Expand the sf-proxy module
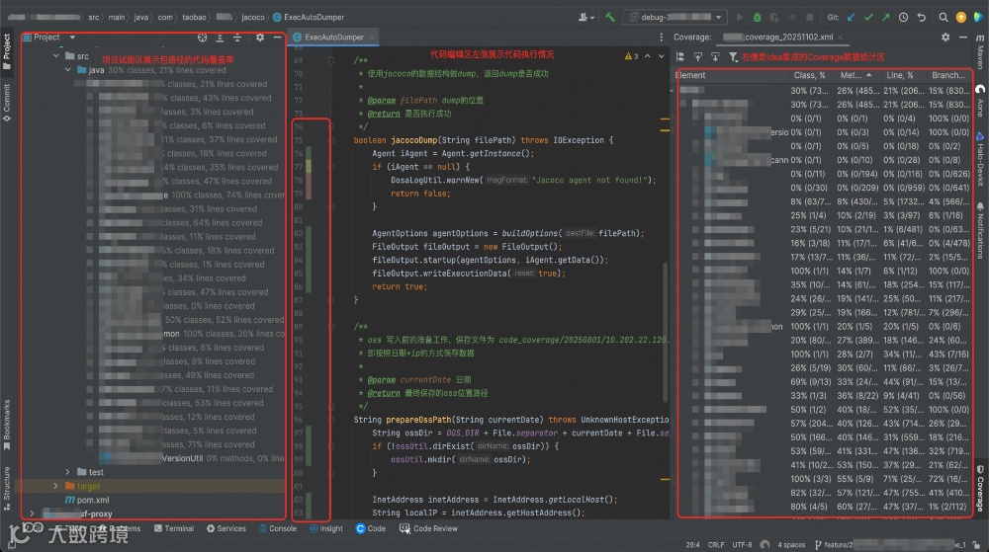Screen dimensions: 989x552 coord(33,513)
